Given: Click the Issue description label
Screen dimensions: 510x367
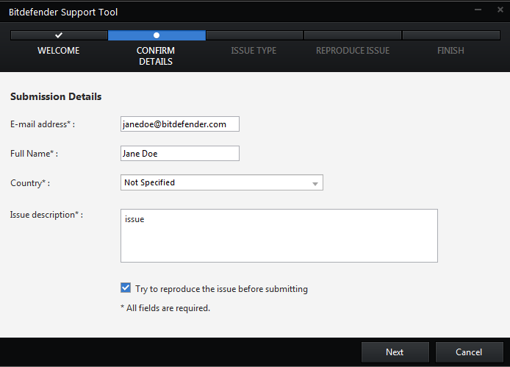Looking at the screenshot, I should (x=46, y=215).
